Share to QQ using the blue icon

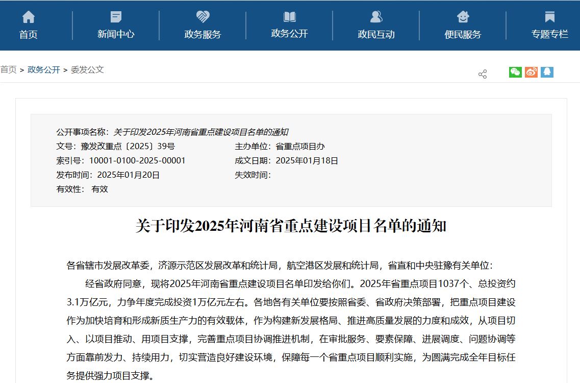coord(547,72)
